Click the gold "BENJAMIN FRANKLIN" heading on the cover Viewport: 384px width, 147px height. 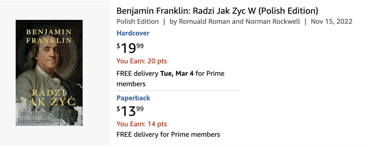pos(49,36)
